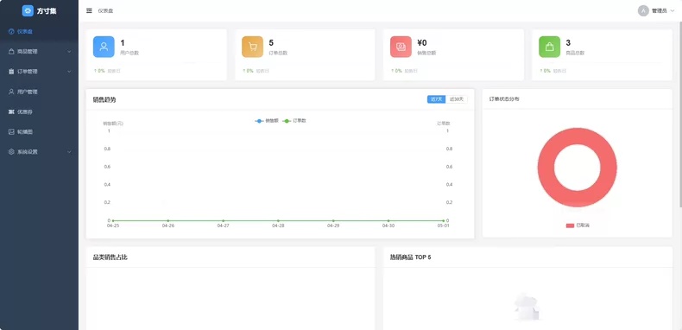Click the chart data point at 05-01
This screenshot has width=682, height=330.
coord(443,221)
